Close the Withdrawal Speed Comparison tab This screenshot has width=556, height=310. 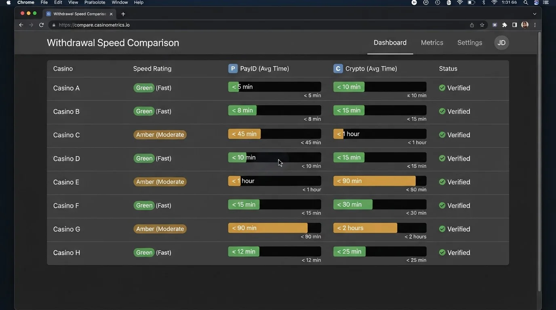[x=111, y=14]
